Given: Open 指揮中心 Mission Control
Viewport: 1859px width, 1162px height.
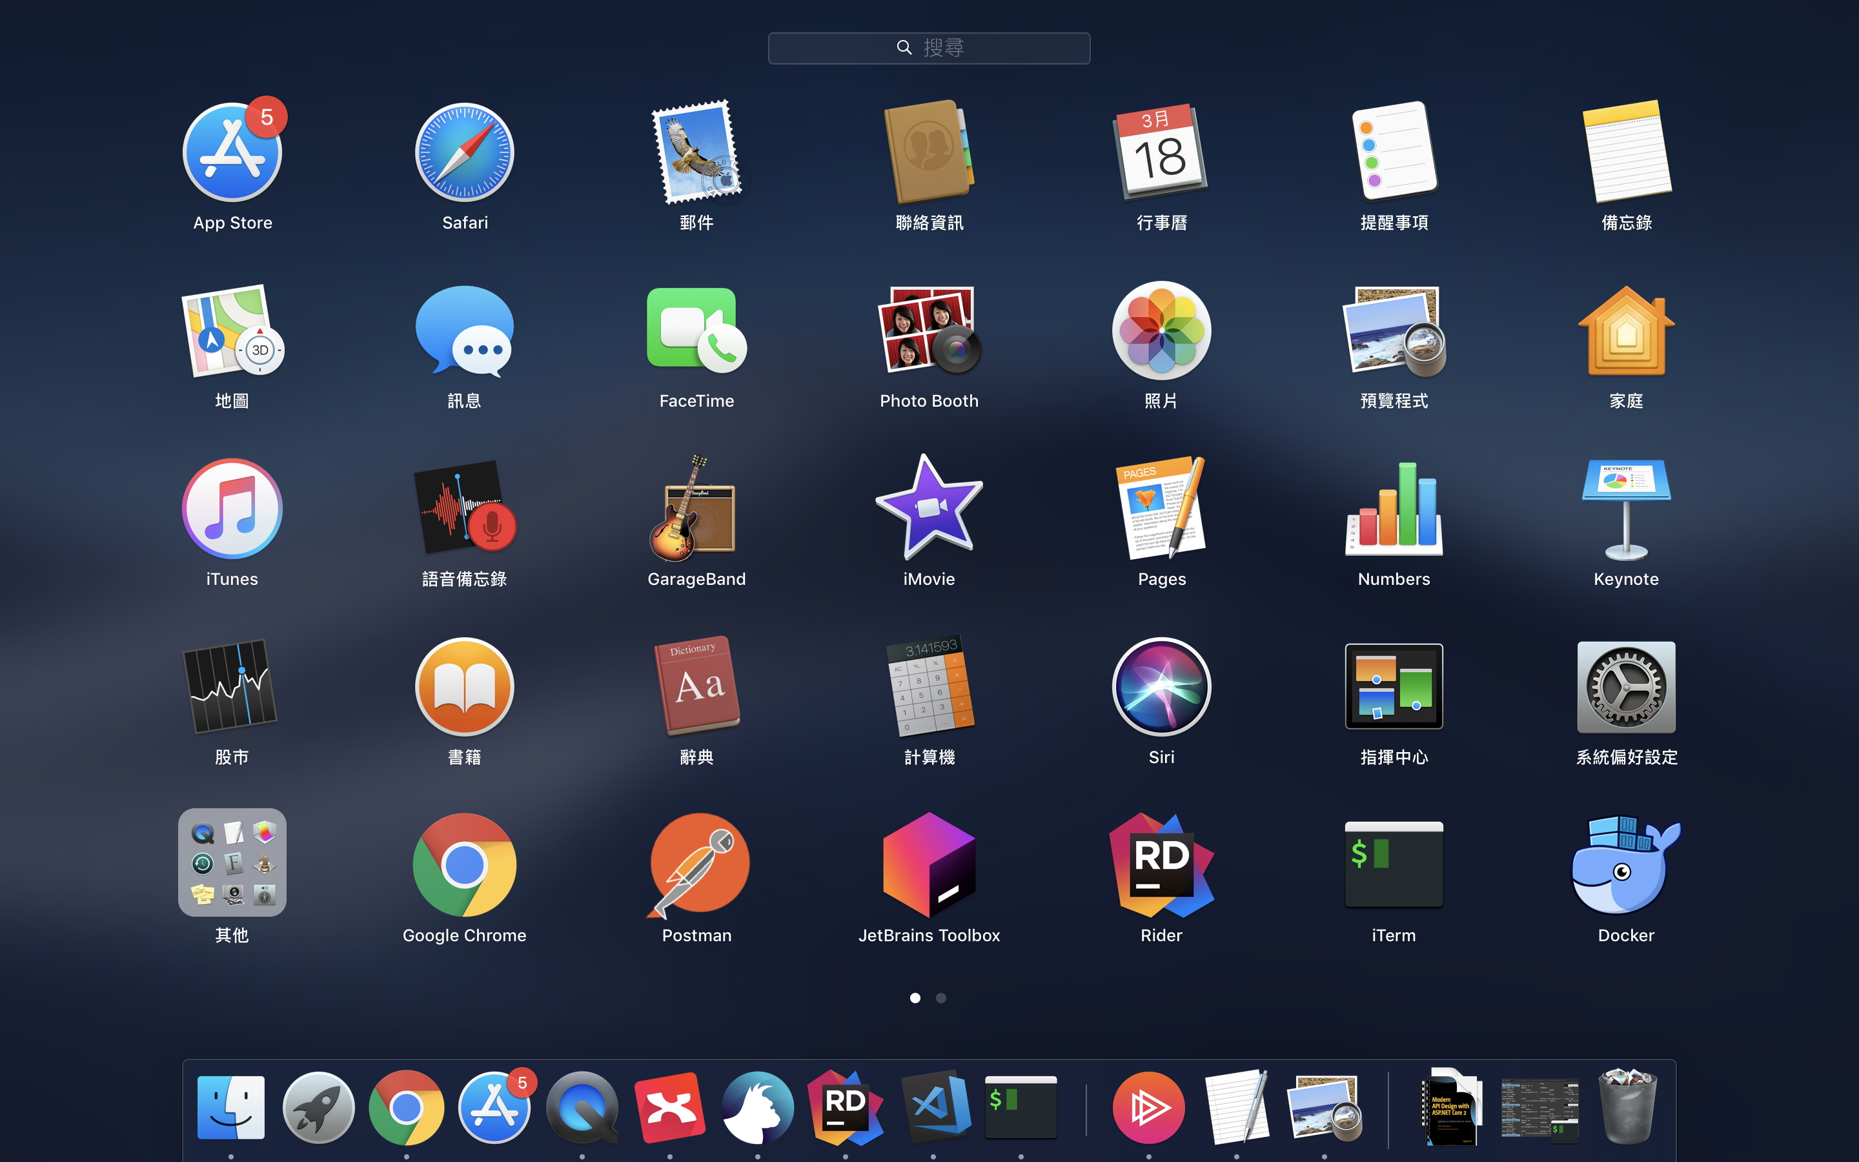Looking at the screenshot, I should tap(1394, 687).
